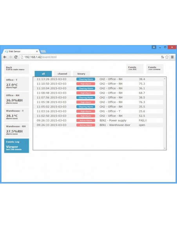The width and height of the screenshot is (177, 229).
Task: Switch to the "all" events tab
Action: point(43,74)
